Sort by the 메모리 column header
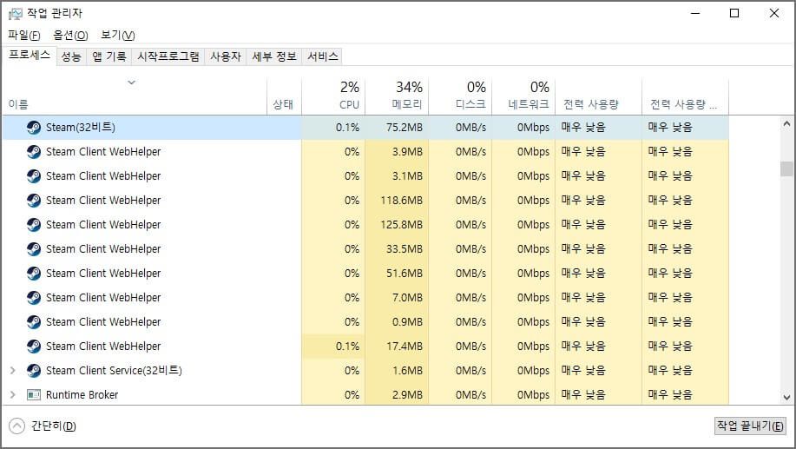This screenshot has height=449, width=796. pos(397,96)
